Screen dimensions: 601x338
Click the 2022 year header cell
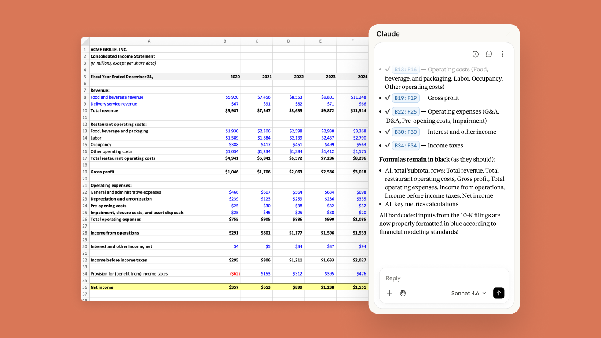click(x=288, y=77)
